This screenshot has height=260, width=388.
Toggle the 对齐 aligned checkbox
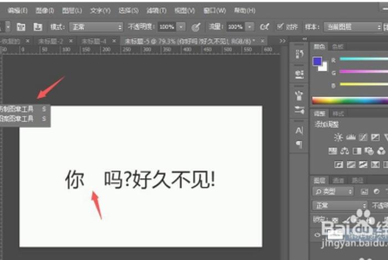280,27
